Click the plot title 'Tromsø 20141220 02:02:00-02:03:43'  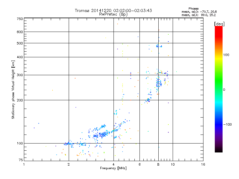[x=114, y=10]
